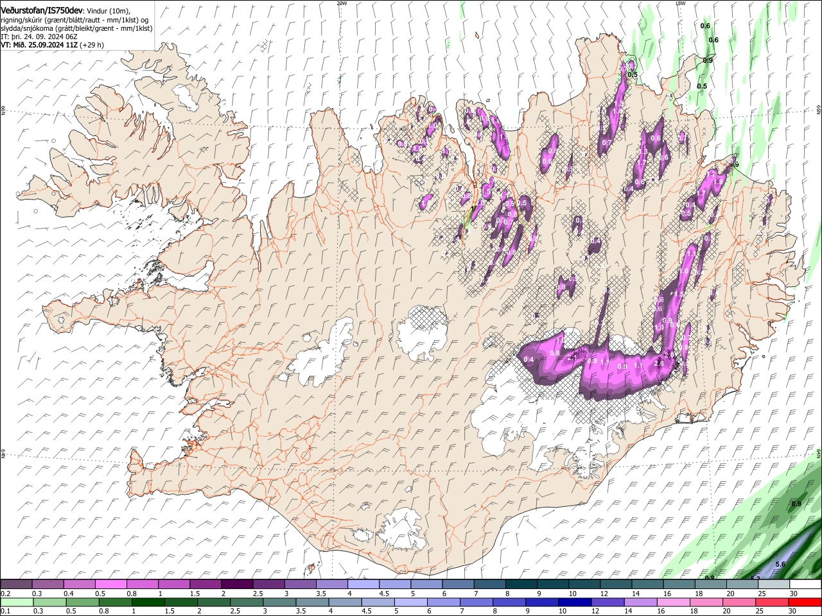Click the dark teal 8 swatch in upper legend row
Viewport: 822px width, 616px height.
click(521, 585)
